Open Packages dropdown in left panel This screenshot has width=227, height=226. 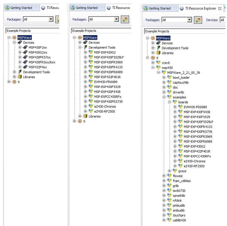click(51, 19)
